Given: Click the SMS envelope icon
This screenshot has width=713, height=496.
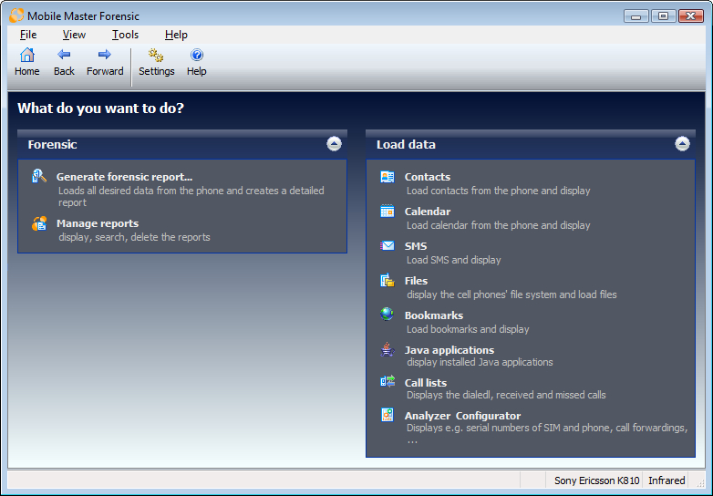Looking at the screenshot, I should 387,246.
